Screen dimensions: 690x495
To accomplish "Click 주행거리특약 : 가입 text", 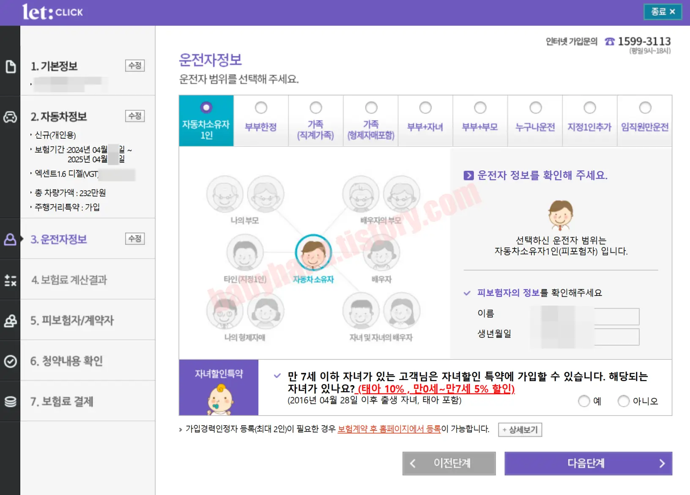I will 67,207.
